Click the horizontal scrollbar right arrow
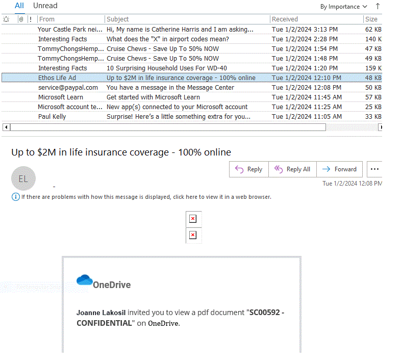This screenshot has width=402, height=363. [x=381, y=127]
